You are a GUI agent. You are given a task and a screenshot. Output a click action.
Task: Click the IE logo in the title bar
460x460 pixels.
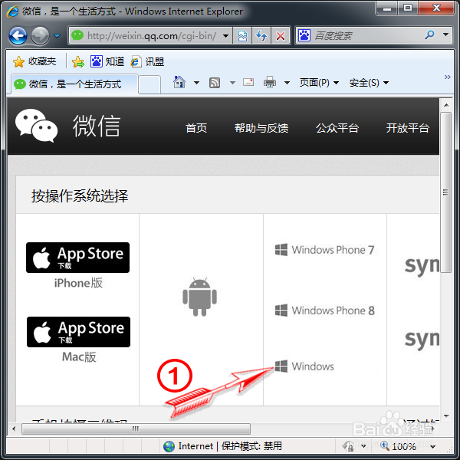(x=13, y=11)
